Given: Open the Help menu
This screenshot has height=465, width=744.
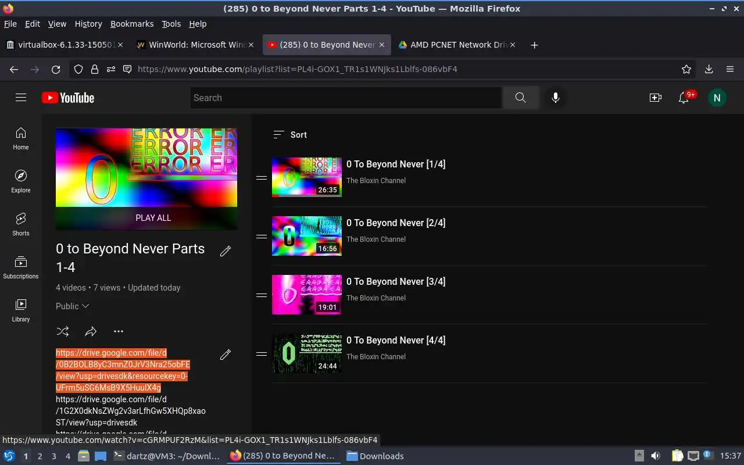Looking at the screenshot, I should pos(198,24).
